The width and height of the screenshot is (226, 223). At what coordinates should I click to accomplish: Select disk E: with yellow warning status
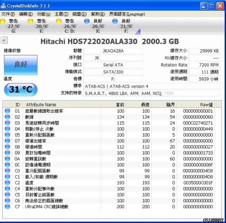point(38,26)
